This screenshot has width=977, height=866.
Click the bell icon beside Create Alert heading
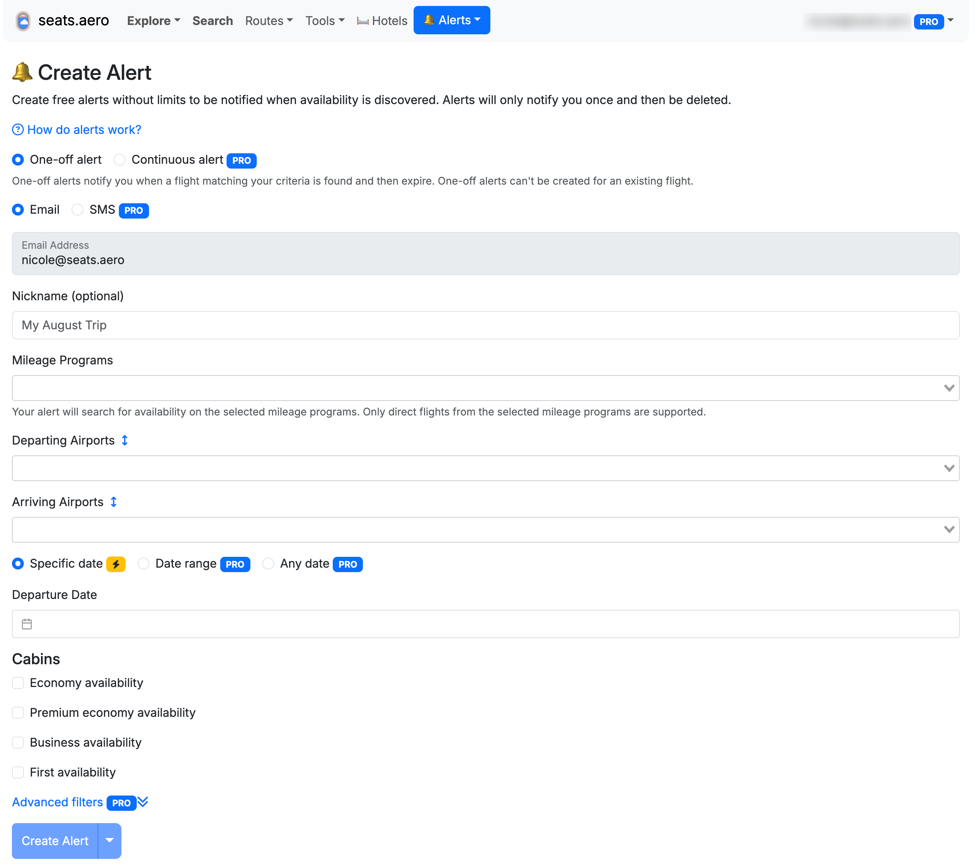click(x=22, y=72)
